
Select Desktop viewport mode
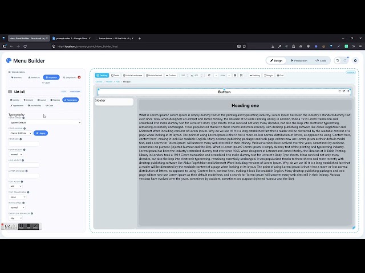click(x=102, y=76)
